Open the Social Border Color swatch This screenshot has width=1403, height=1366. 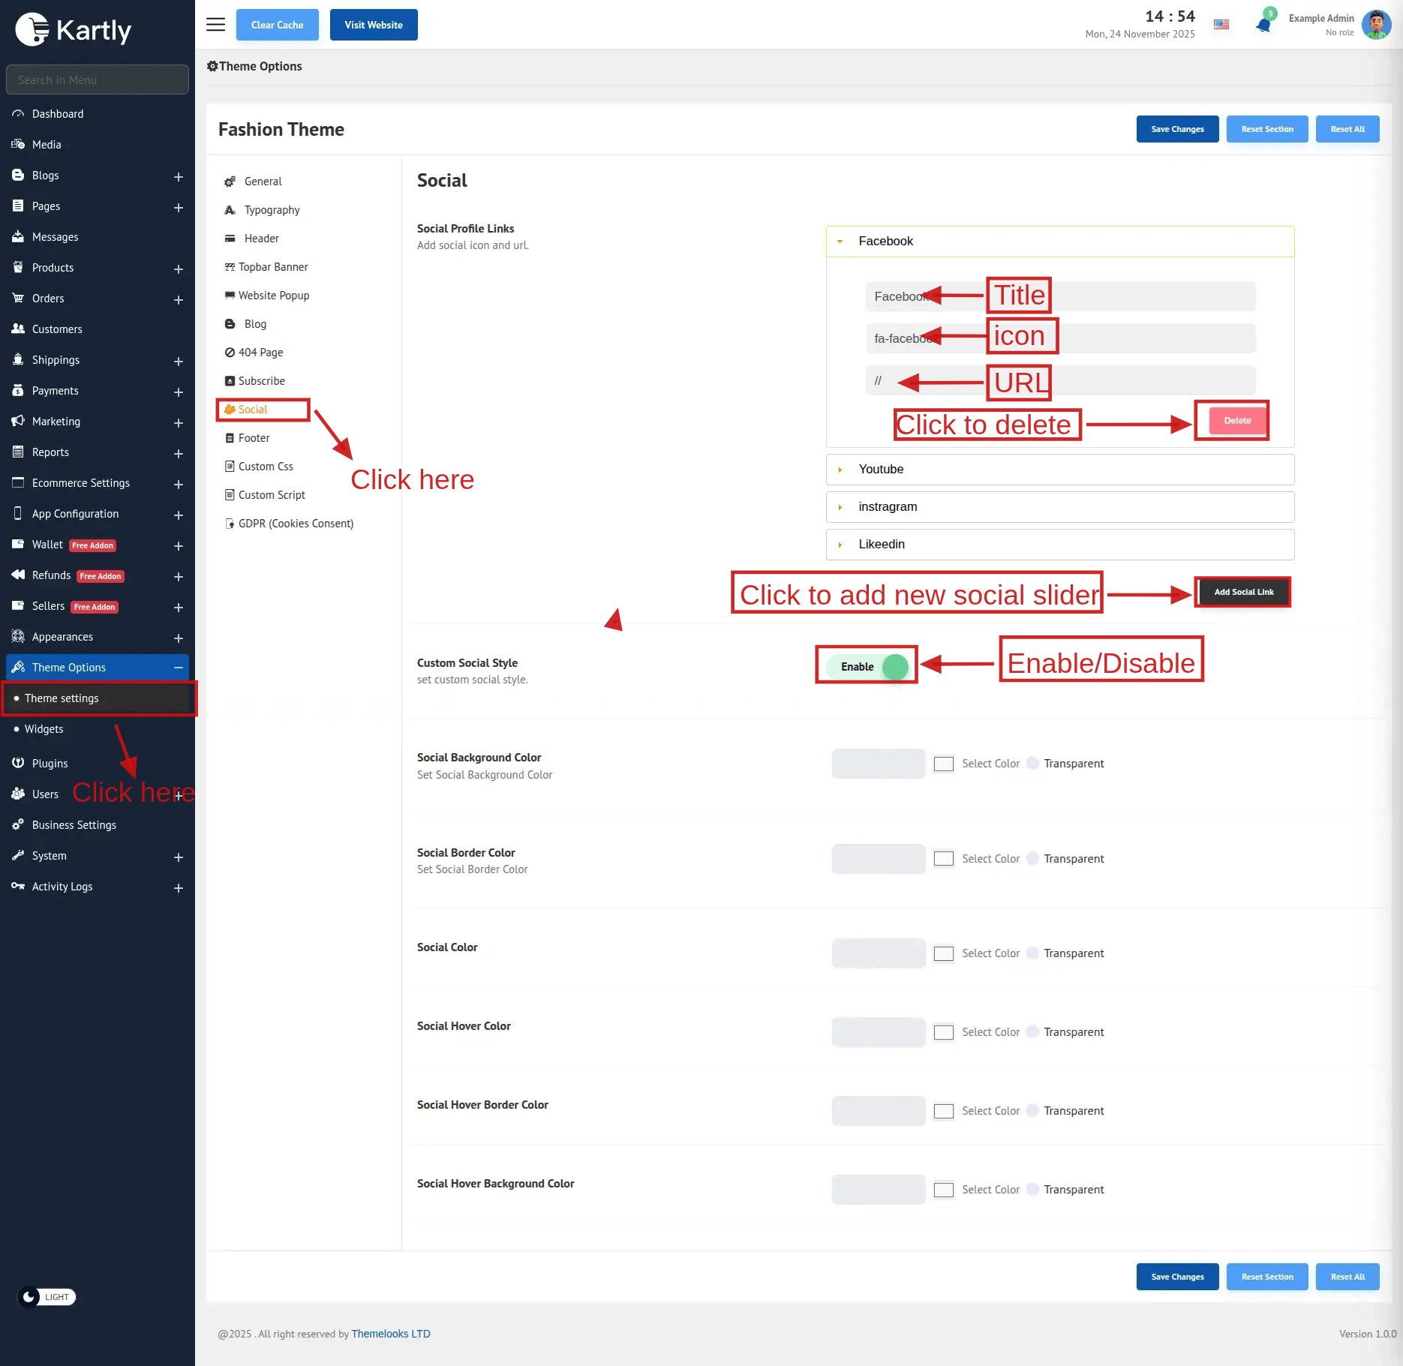tap(878, 859)
